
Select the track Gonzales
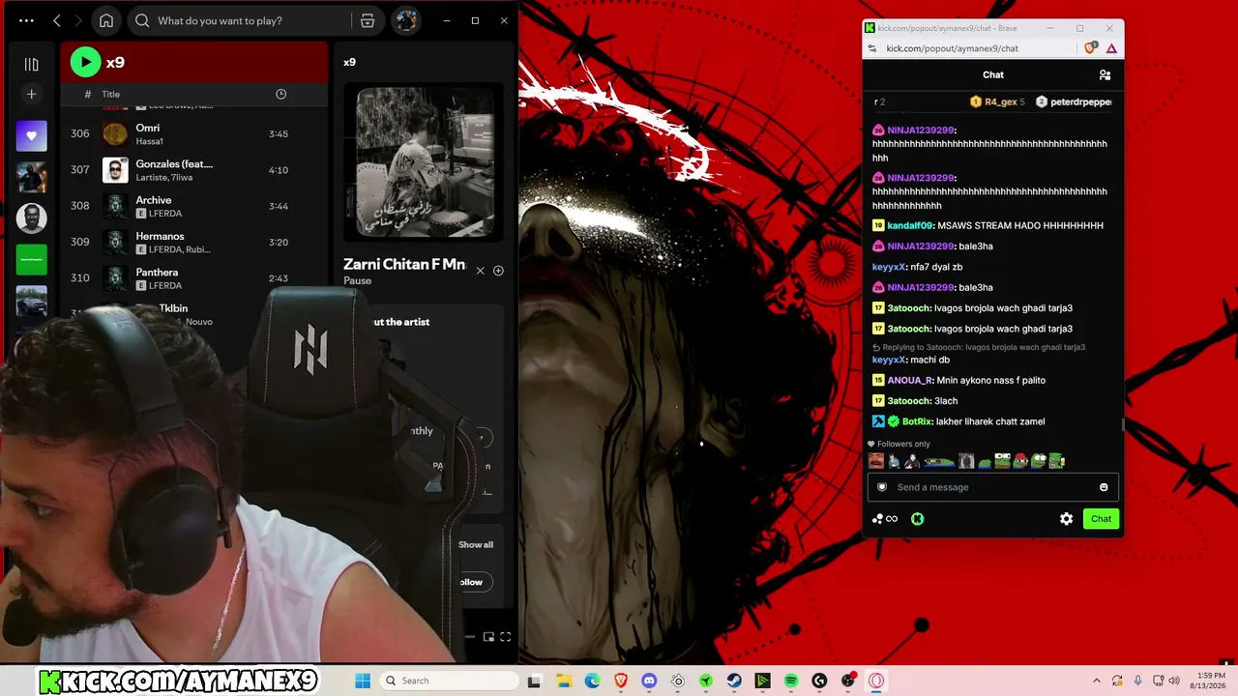(x=193, y=169)
